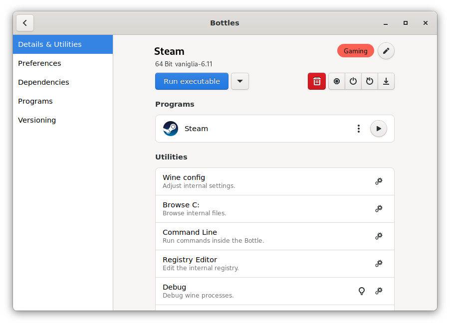This screenshot has height=325, width=450.
Task: Switch to the Preferences sidebar tab
Action: point(39,63)
